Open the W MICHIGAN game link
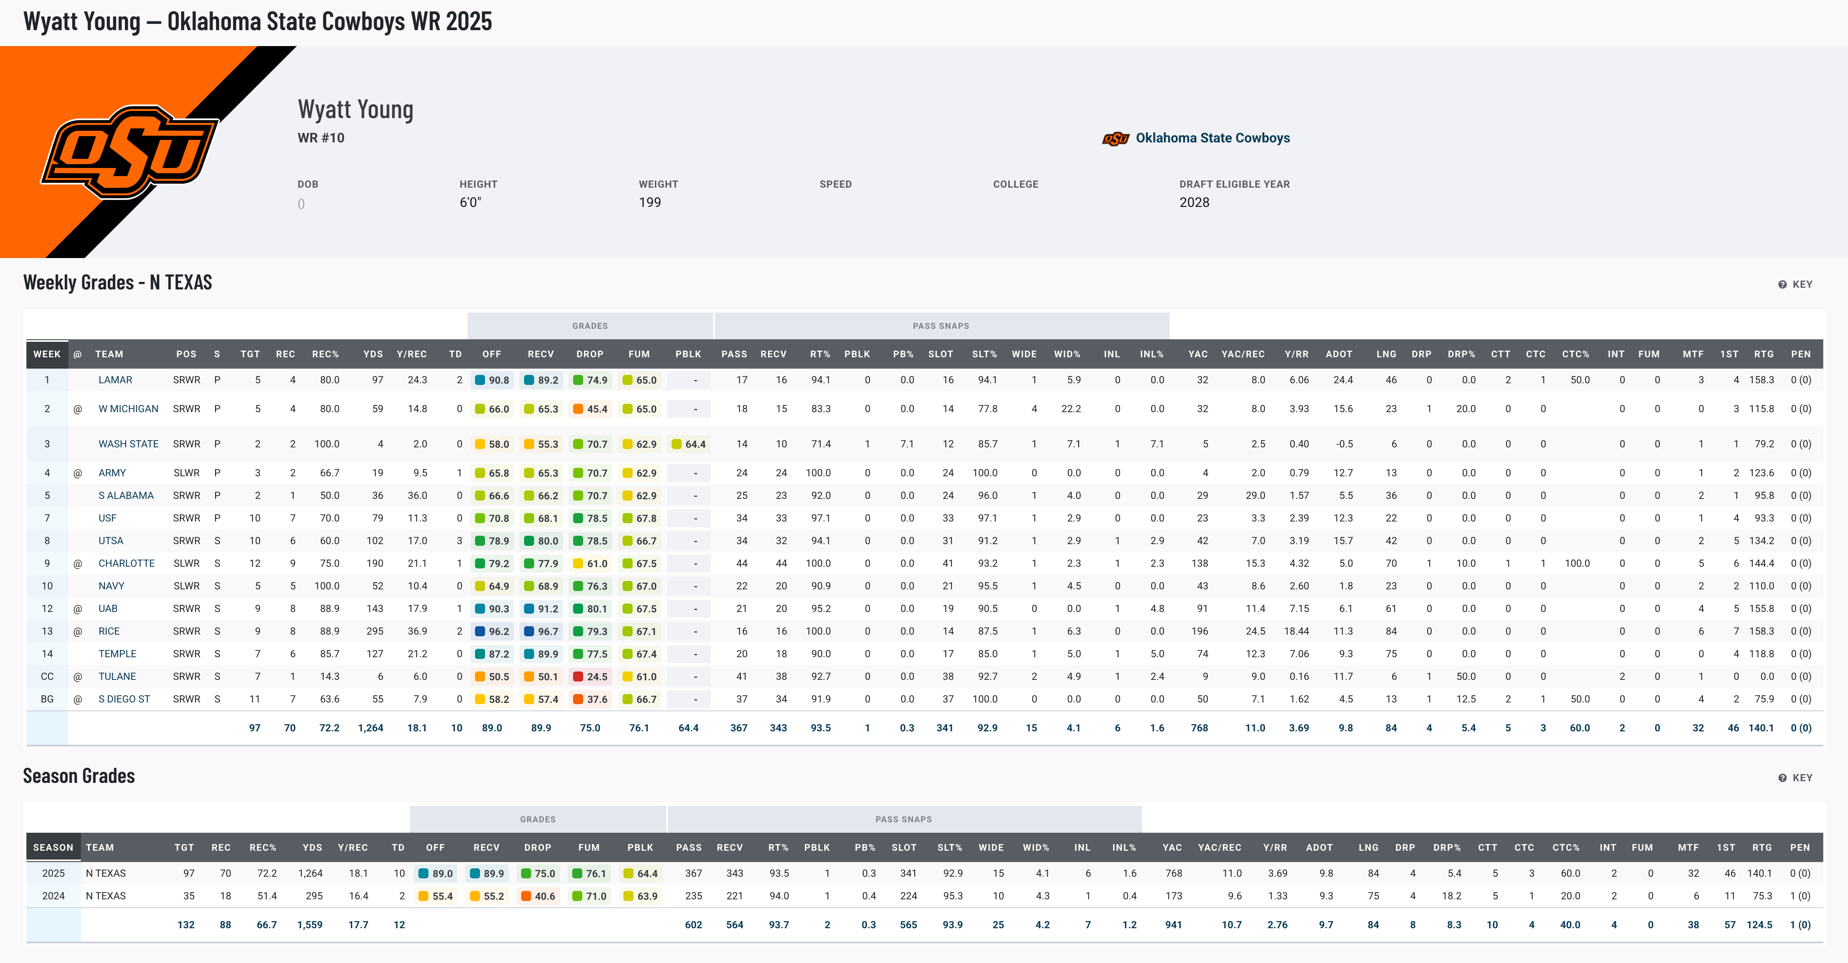1848x963 pixels. point(128,408)
